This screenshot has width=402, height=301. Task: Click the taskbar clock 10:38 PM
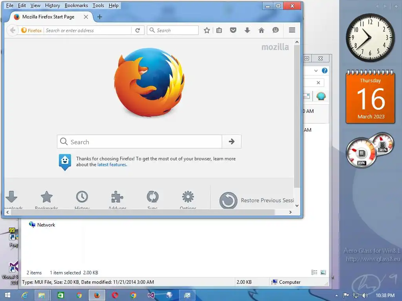pos(385,296)
